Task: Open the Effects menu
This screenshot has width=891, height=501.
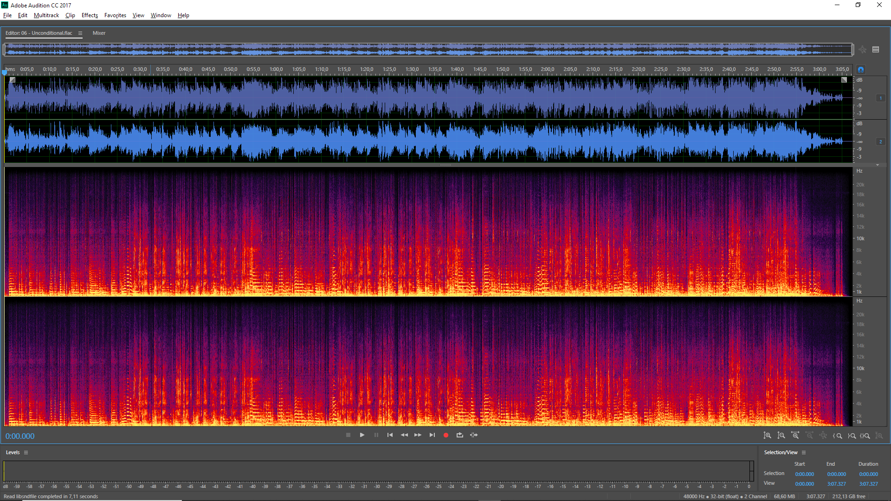Action: [x=90, y=15]
